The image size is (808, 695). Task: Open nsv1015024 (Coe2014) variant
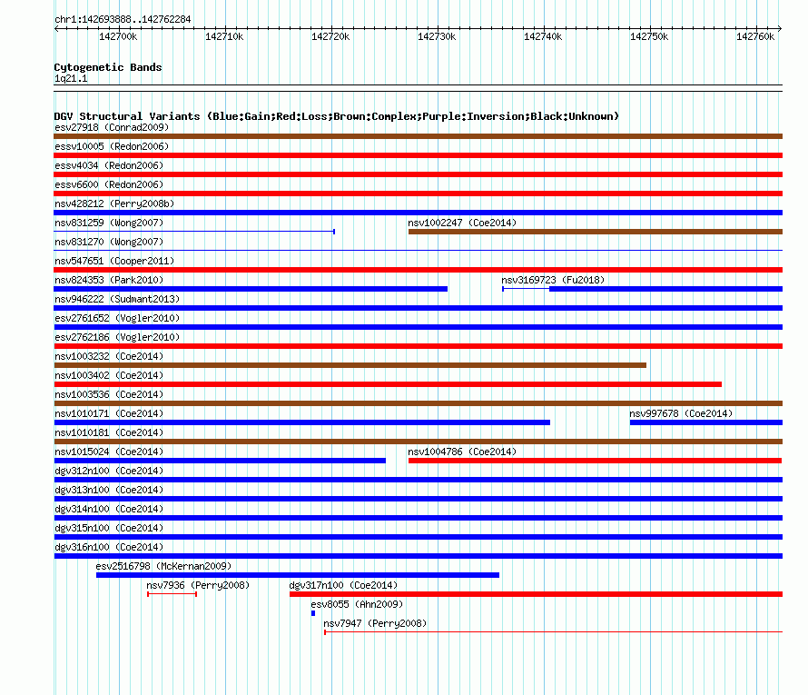point(109,452)
